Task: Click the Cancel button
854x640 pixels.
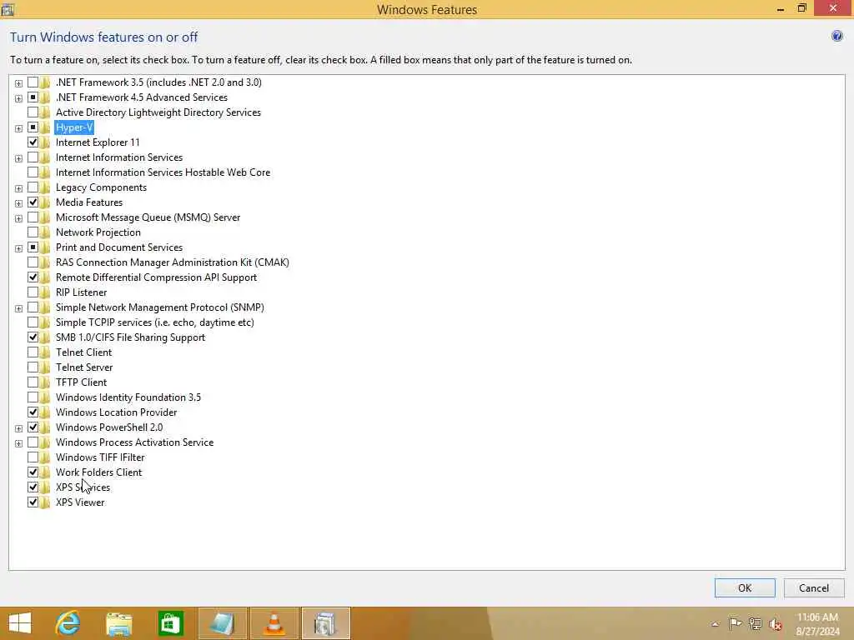Action: (x=814, y=587)
